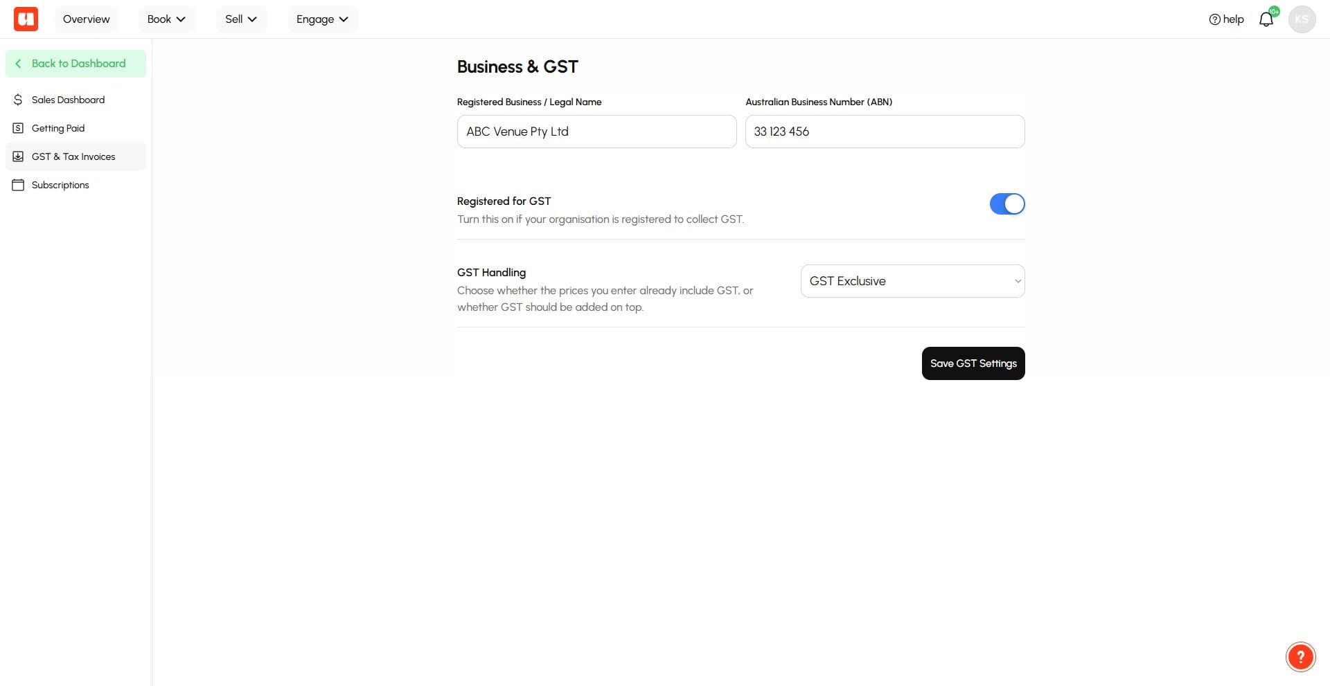
Task: Click Save GST Settings button
Action: [973, 363]
